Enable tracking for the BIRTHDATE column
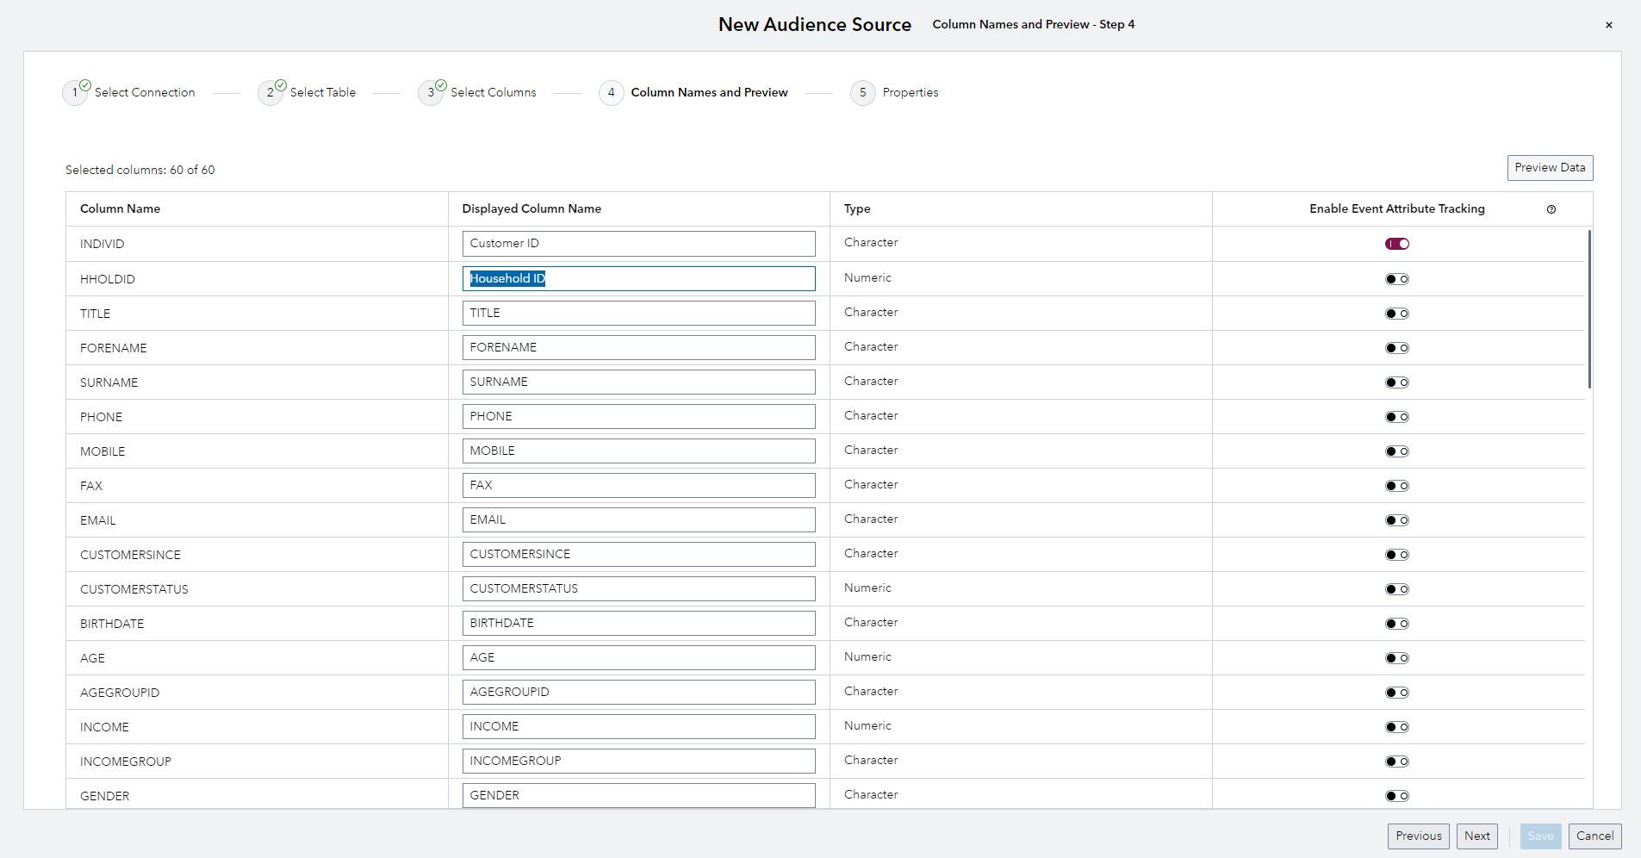Image resolution: width=1641 pixels, height=858 pixels. [1396, 623]
